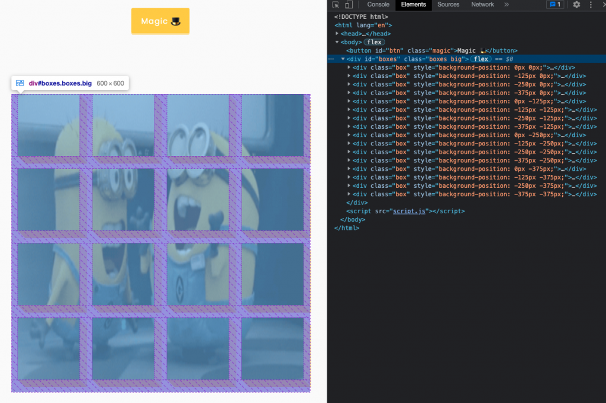This screenshot has width=606, height=403.
Task: Switch to the Network tab
Action: click(482, 5)
